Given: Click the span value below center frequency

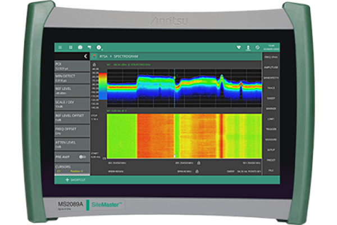Looking at the screenshot, I should click(184, 172).
